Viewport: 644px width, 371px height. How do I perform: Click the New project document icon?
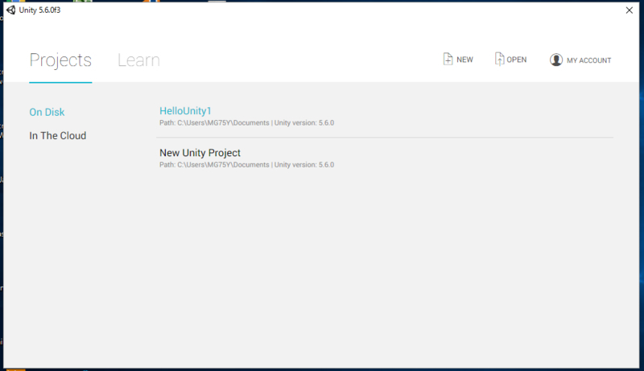click(448, 59)
